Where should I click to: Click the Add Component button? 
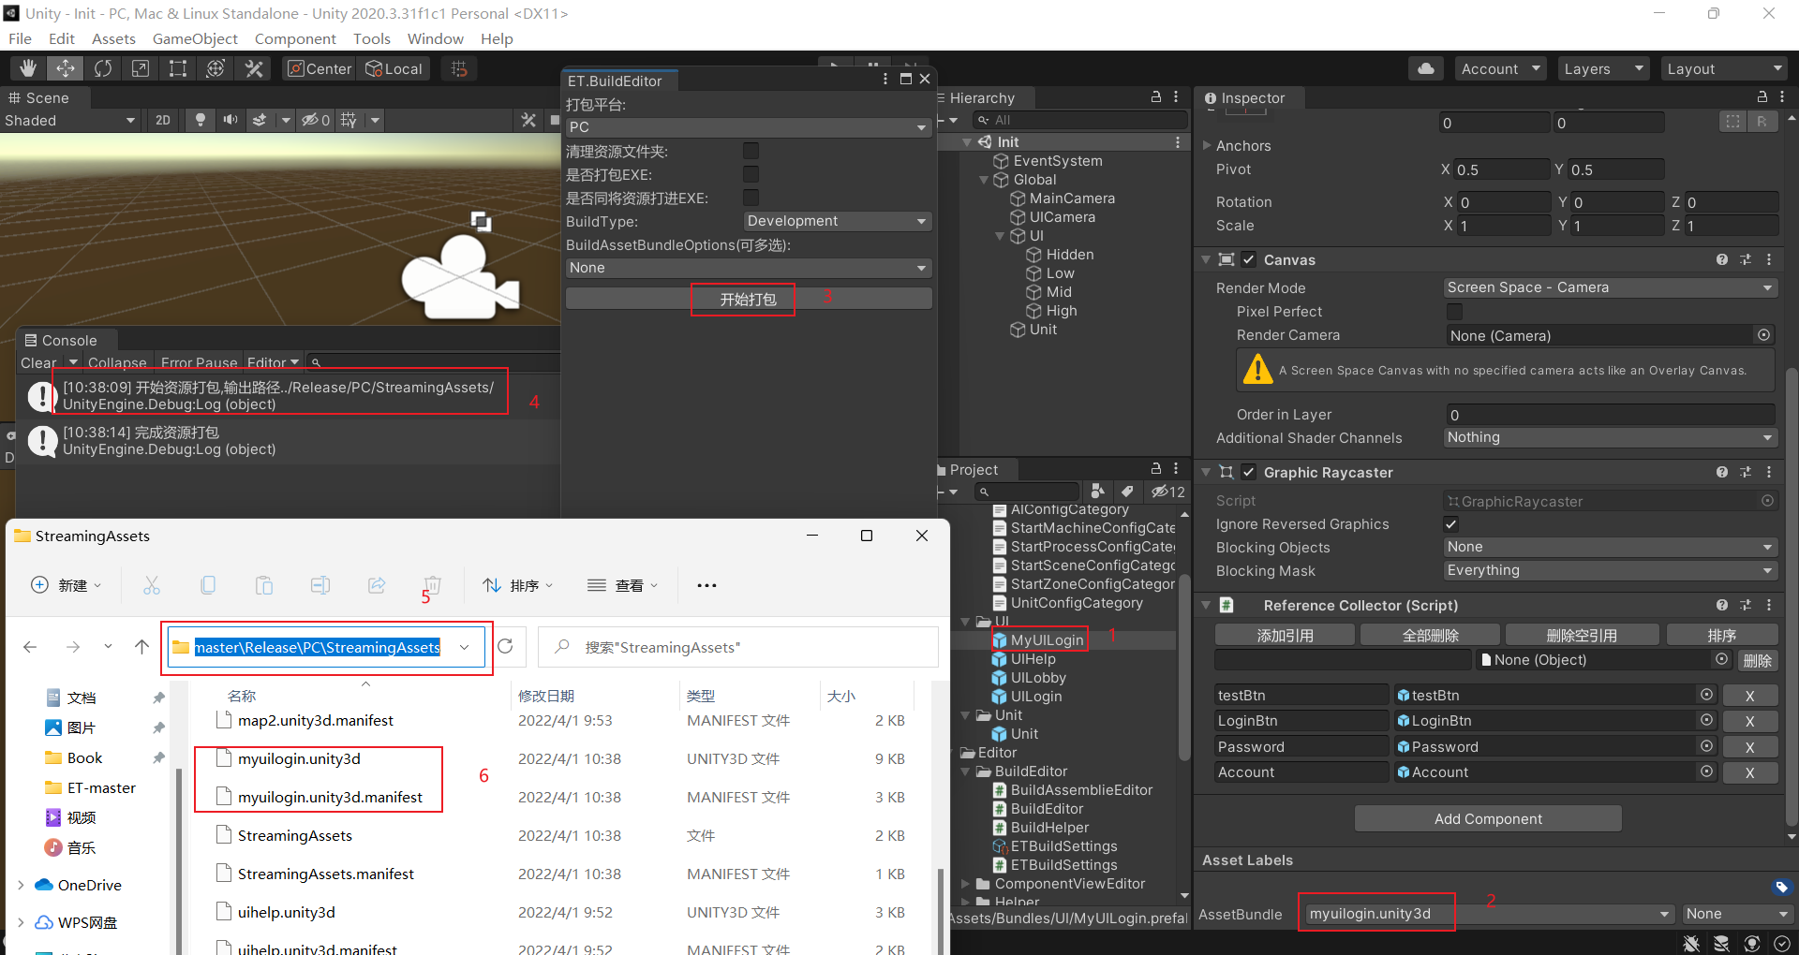click(x=1486, y=818)
